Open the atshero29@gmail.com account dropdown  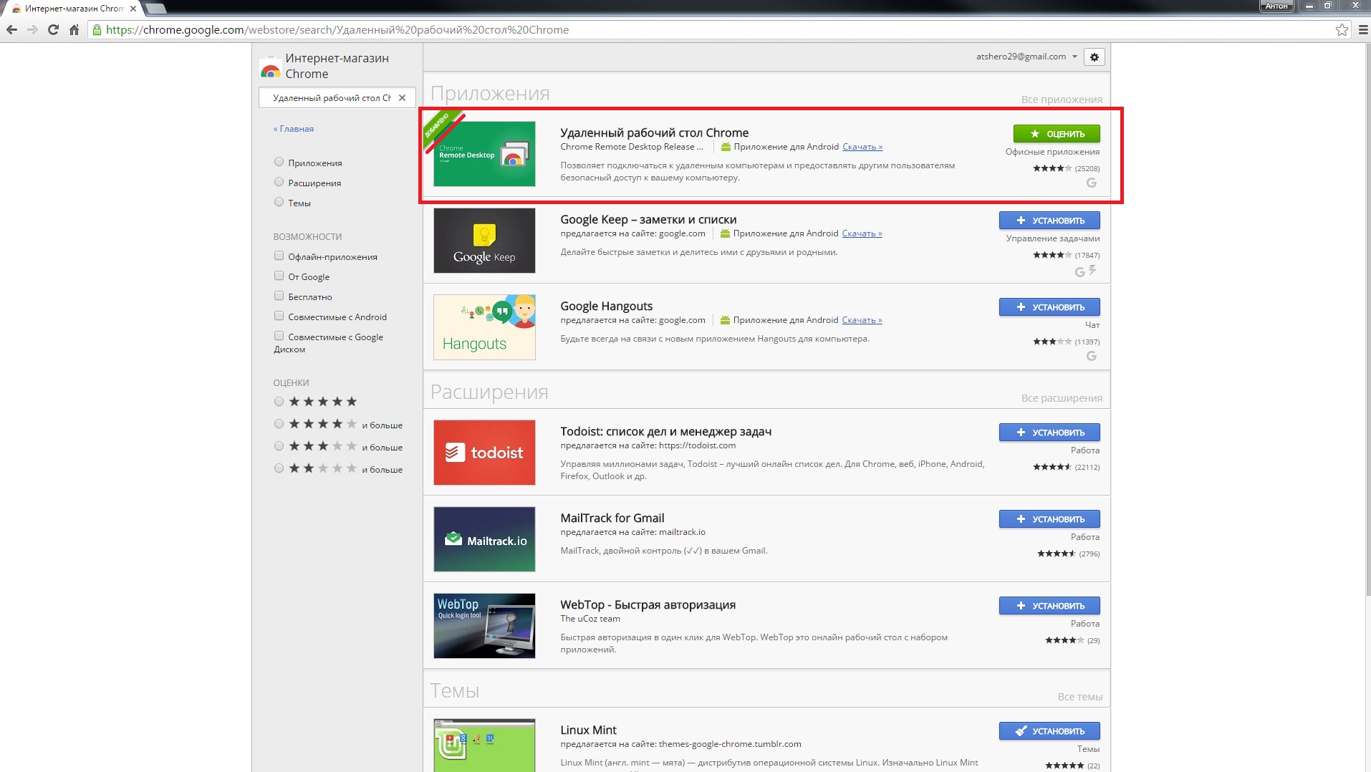coord(1026,57)
